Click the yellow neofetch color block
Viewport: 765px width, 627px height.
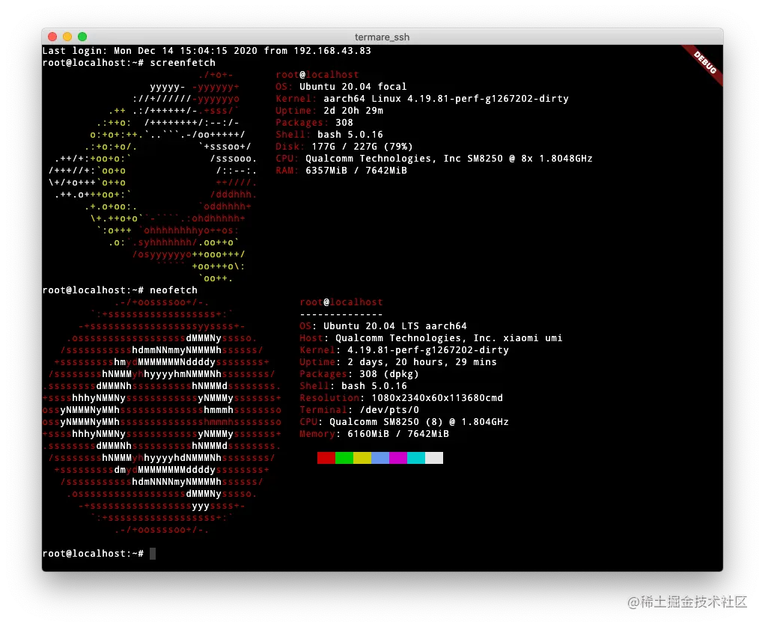(362, 458)
